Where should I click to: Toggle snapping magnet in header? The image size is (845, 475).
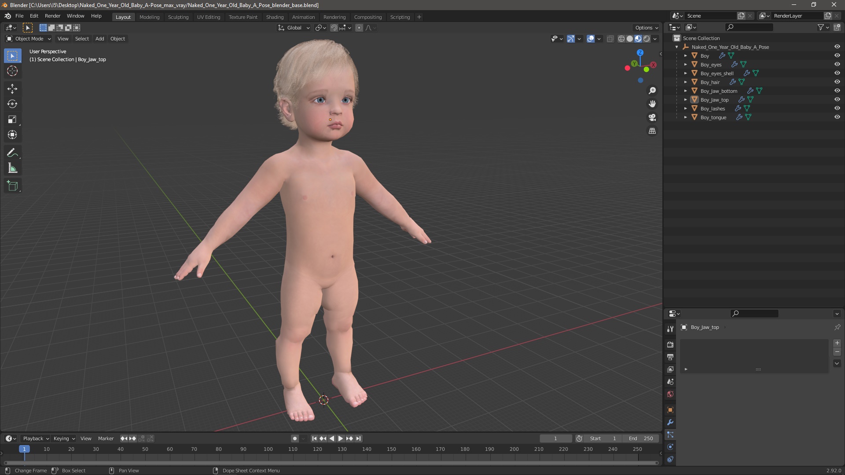click(x=334, y=28)
